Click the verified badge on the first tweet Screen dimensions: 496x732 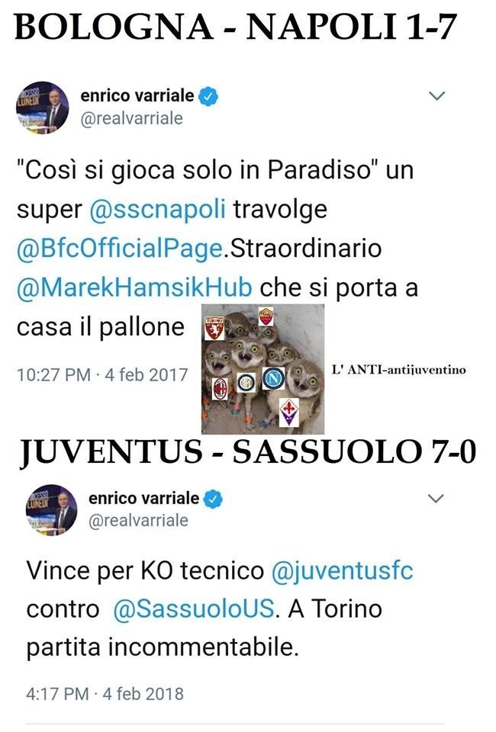pyautogui.click(x=208, y=96)
